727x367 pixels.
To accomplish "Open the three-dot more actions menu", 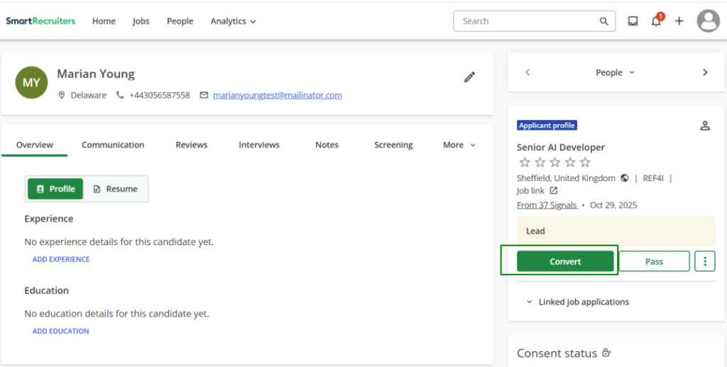I will 705,261.
